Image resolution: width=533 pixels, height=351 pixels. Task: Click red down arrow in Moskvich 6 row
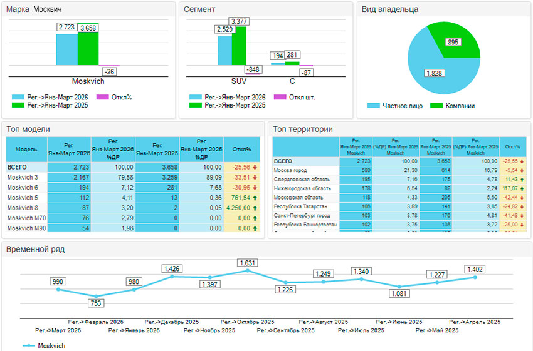pyautogui.click(x=255, y=188)
